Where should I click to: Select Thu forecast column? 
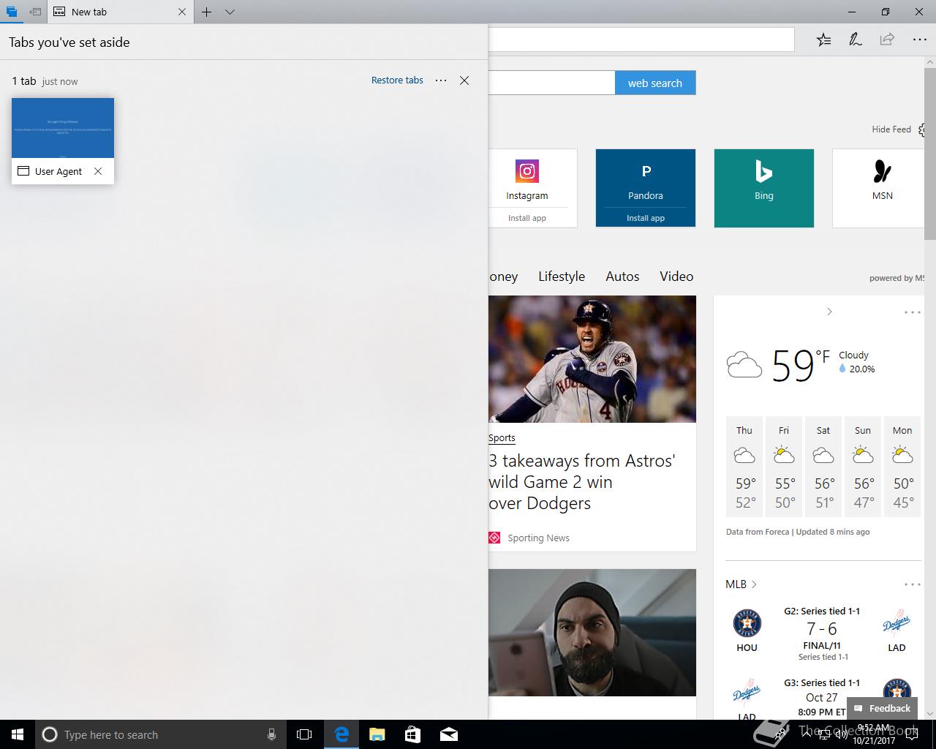744,467
